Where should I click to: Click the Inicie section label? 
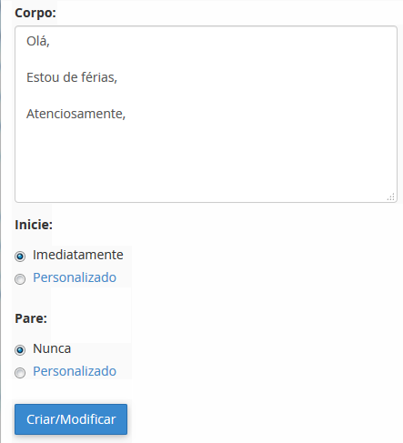[34, 225]
